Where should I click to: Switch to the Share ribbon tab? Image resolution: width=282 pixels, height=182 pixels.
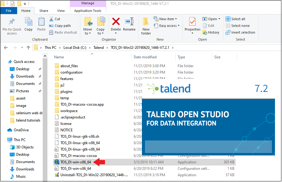[44, 11]
